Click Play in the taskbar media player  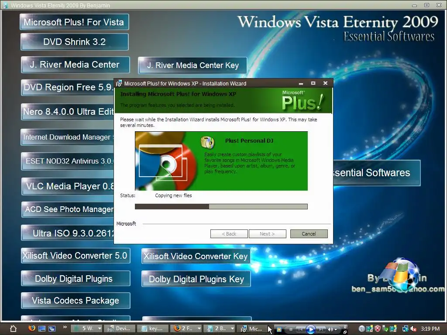point(311,330)
